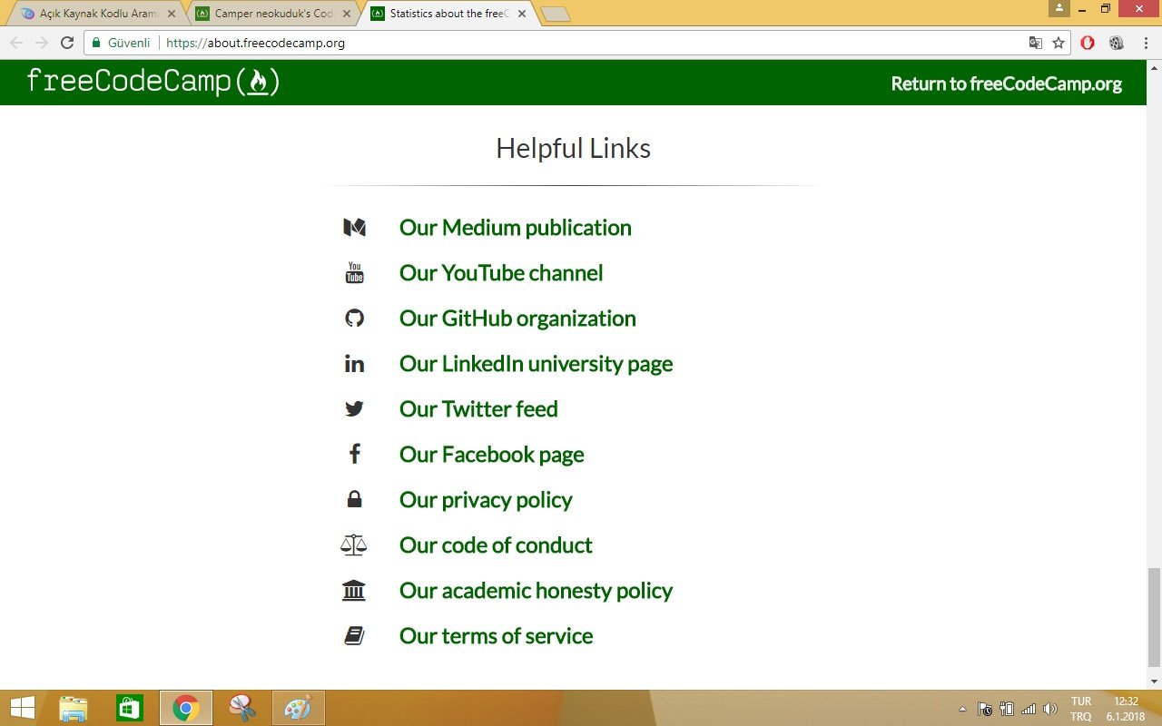Visit Our GitHub organization link
This screenshot has height=726, width=1162.
517,319
